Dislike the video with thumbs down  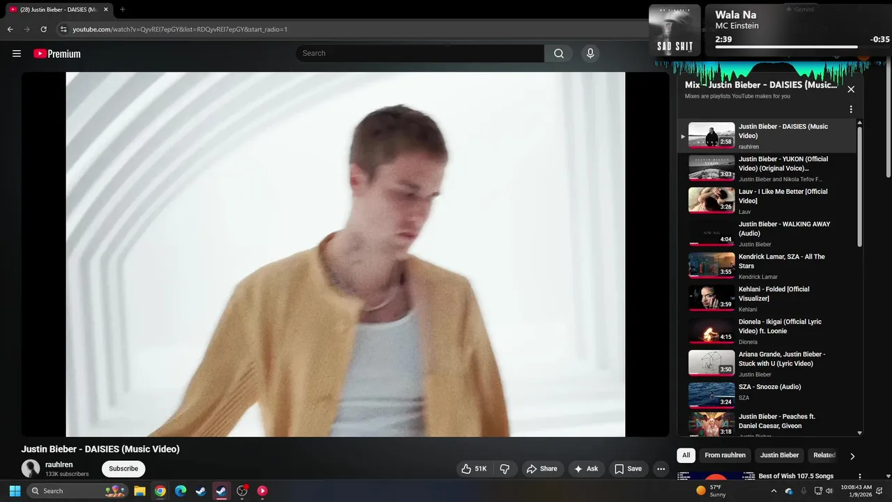pyautogui.click(x=505, y=469)
